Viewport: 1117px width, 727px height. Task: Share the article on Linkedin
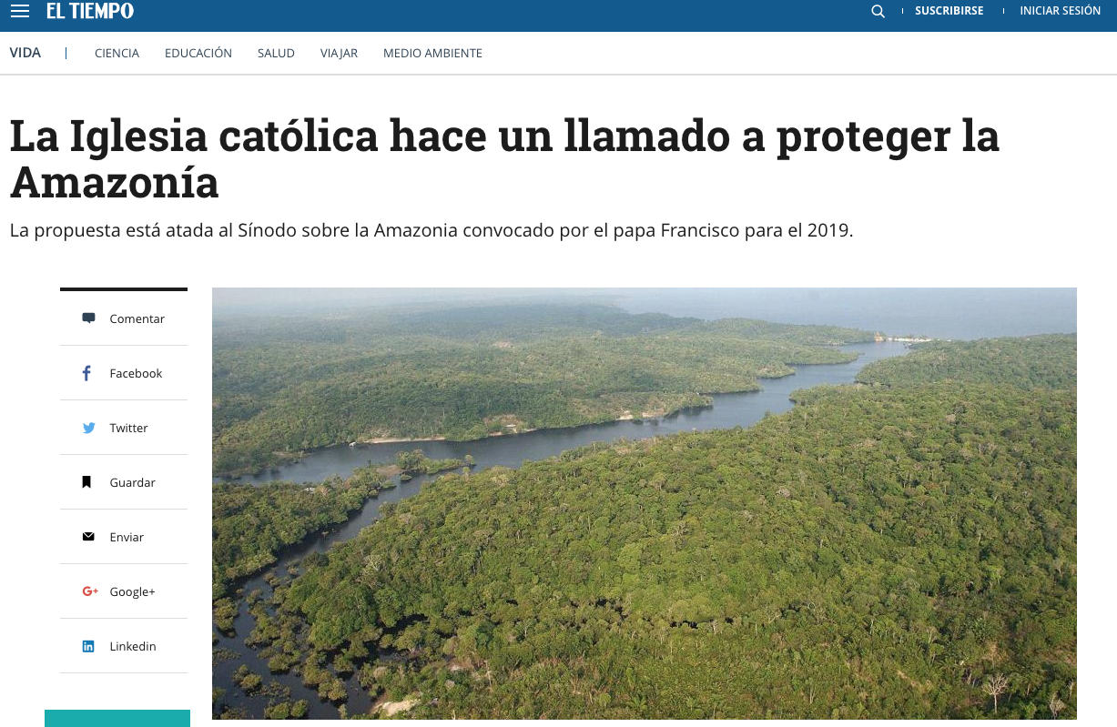coord(124,646)
